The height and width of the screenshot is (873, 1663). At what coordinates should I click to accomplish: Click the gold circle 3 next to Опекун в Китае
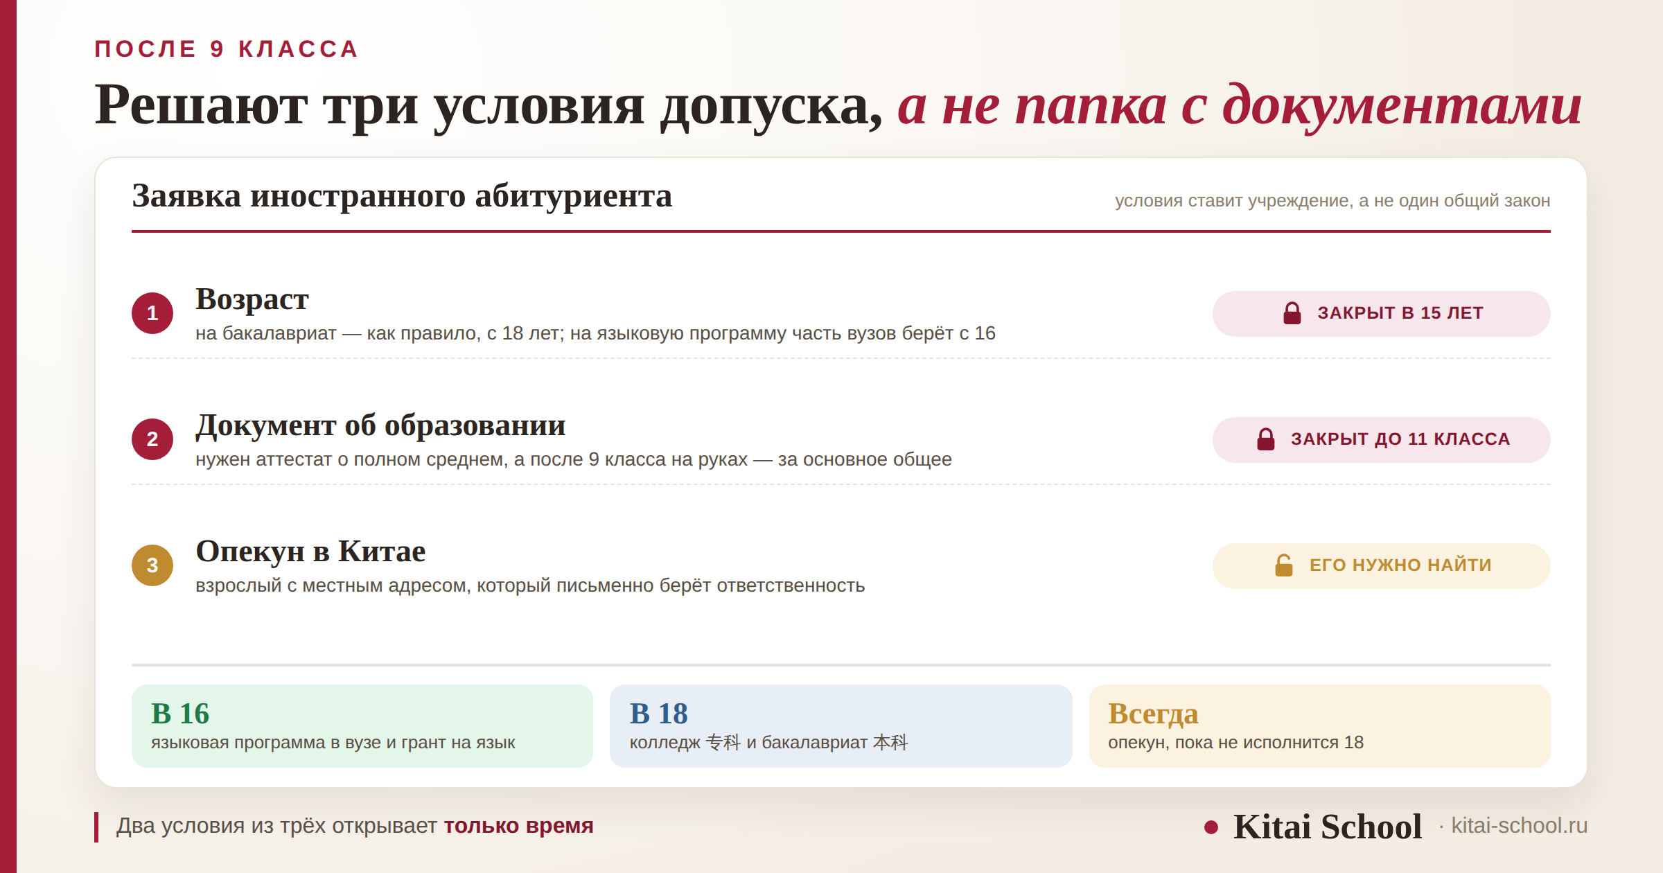152,565
